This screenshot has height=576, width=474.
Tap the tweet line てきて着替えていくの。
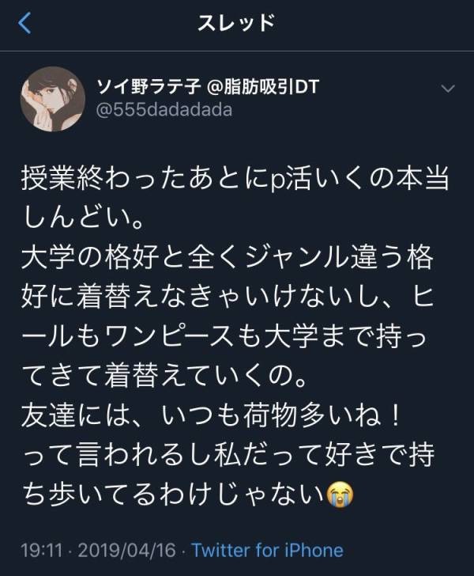[x=164, y=376]
